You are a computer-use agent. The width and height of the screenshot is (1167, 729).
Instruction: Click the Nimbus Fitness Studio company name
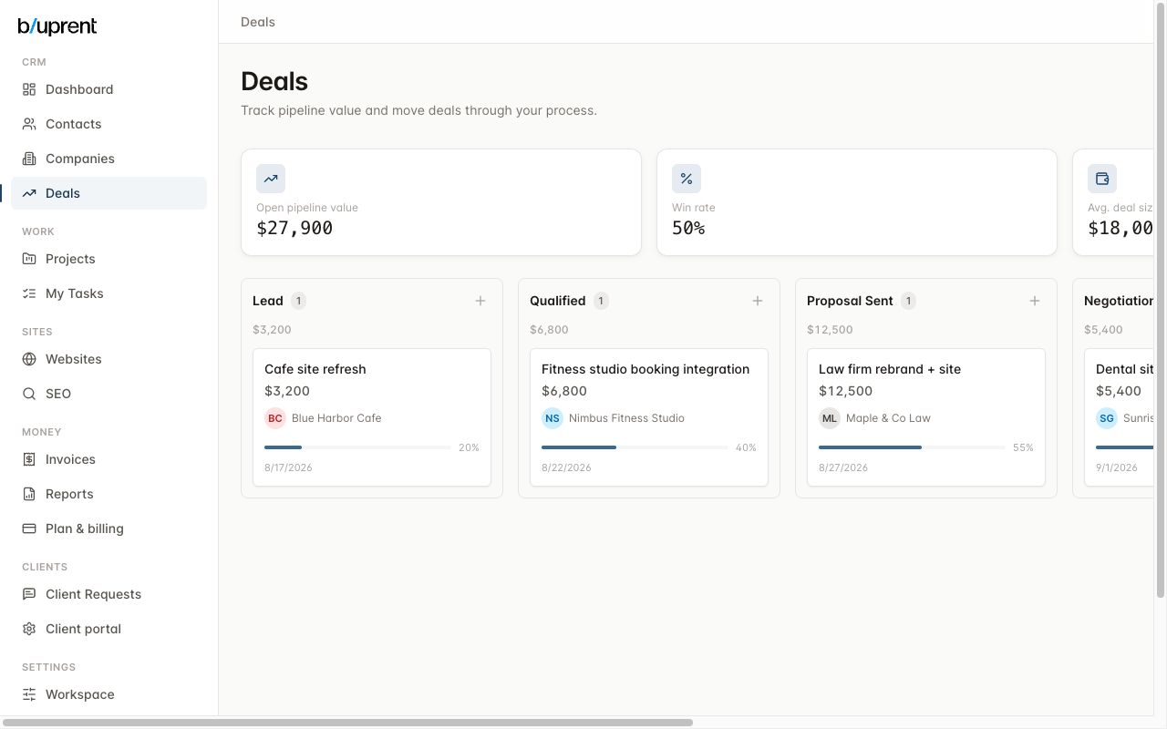tap(626, 418)
